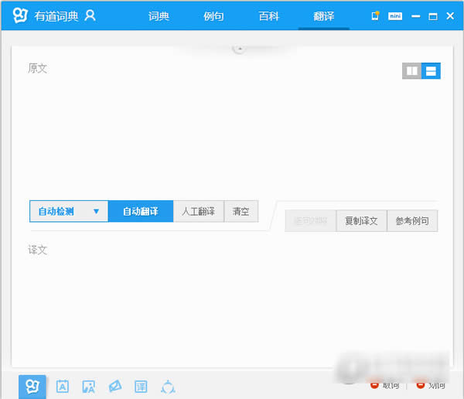Open the mobile phone notification icon
464x399 pixels.
(x=375, y=15)
